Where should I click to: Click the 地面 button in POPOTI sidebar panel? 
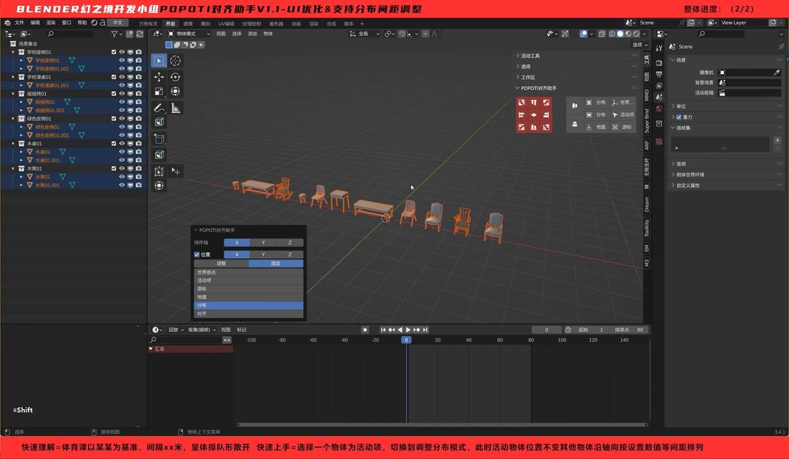[x=596, y=127]
